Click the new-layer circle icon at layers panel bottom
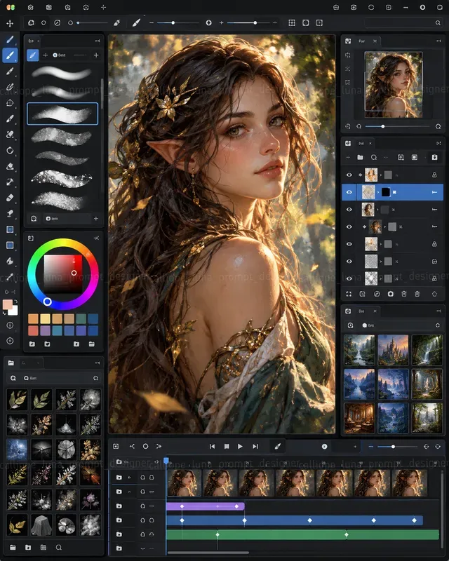The width and height of the screenshot is (449, 561). click(x=390, y=294)
